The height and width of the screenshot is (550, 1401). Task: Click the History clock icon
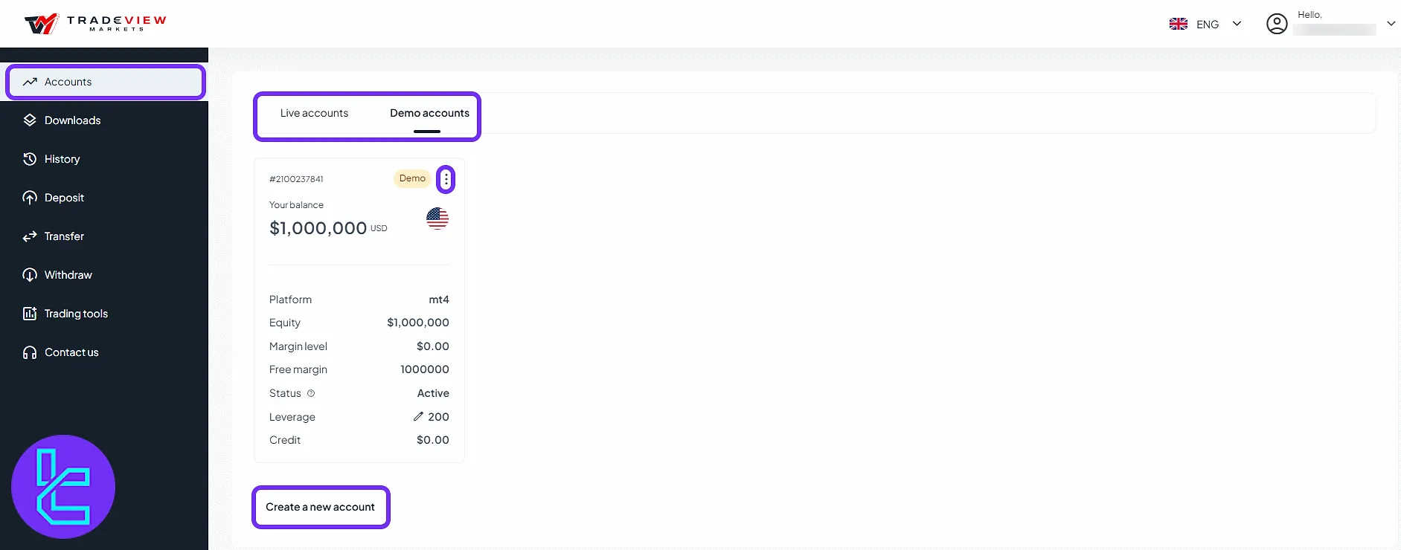[30, 159]
